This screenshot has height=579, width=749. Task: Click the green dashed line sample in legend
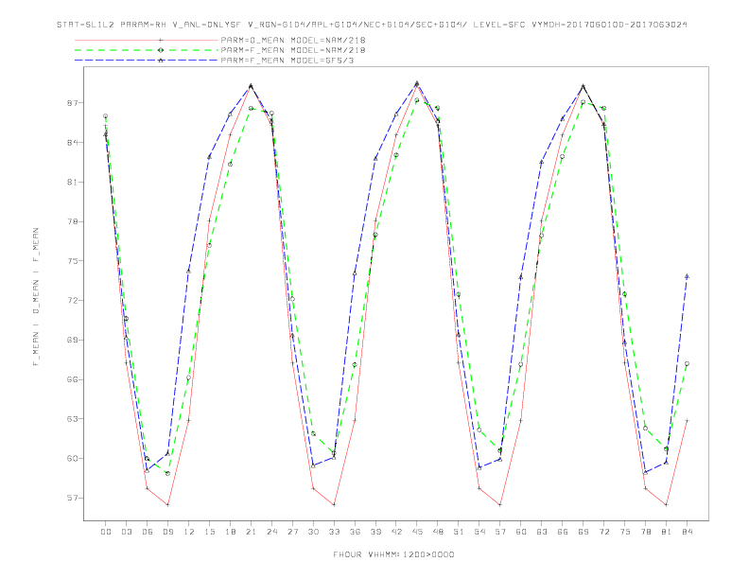[147, 50]
